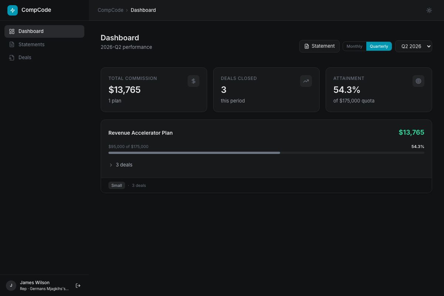This screenshot has width=444, height=296.
Task: Click the target icon in Attainment card
Action: point(418,81)
